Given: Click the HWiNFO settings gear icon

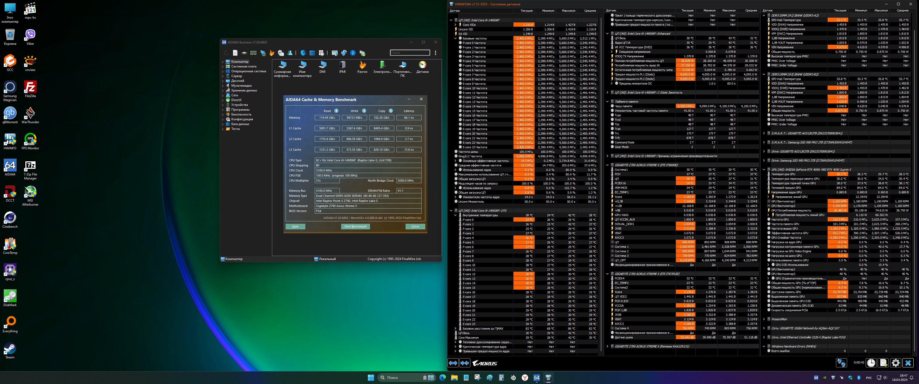Looking at the screenshot, I should (895, 363).
